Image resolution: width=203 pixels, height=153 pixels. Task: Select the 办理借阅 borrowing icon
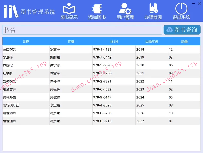tap(153, 8)
